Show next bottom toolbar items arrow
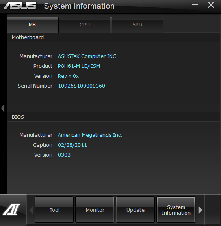The image size is (221, 226). point(200,210)
